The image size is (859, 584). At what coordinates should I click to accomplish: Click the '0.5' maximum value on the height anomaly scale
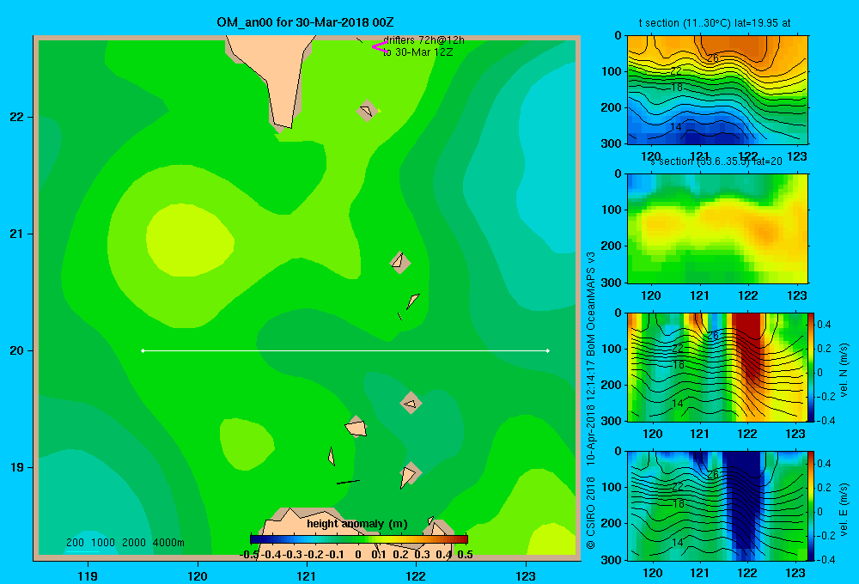pos(465,555)
